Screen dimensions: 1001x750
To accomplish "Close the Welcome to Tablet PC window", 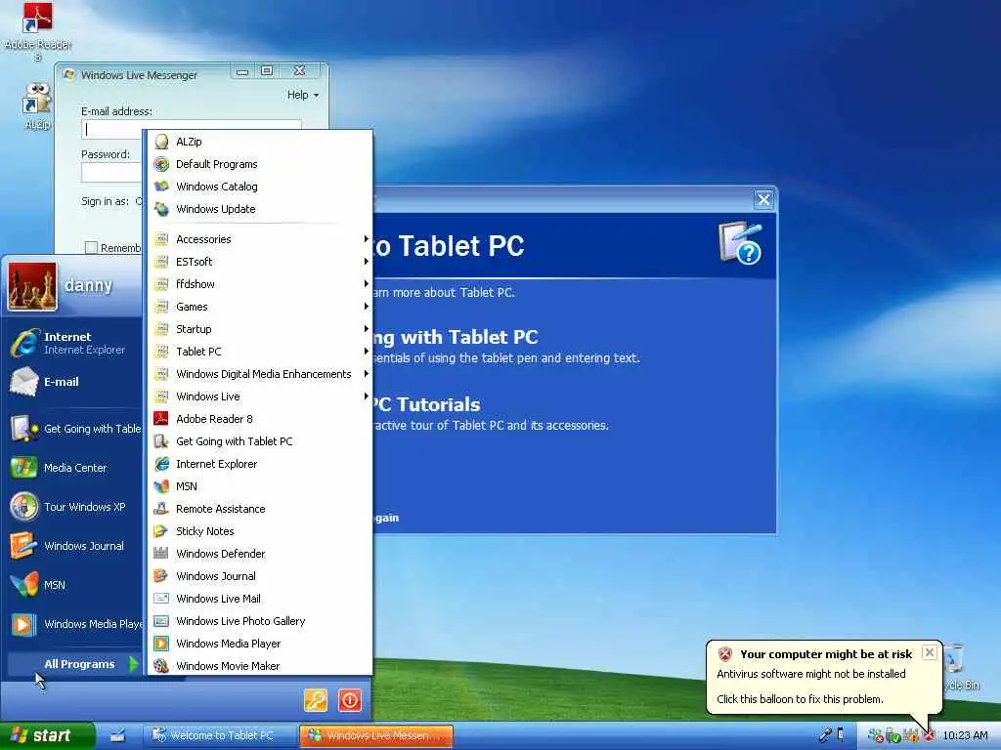I will [x=763, y=199].
